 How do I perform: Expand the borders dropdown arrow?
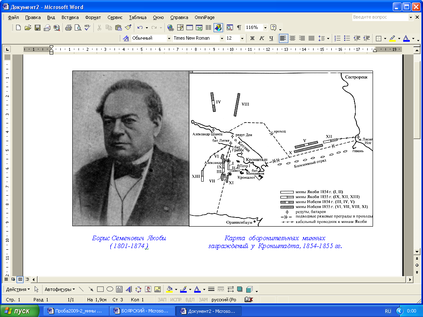[x=385, y=38]
